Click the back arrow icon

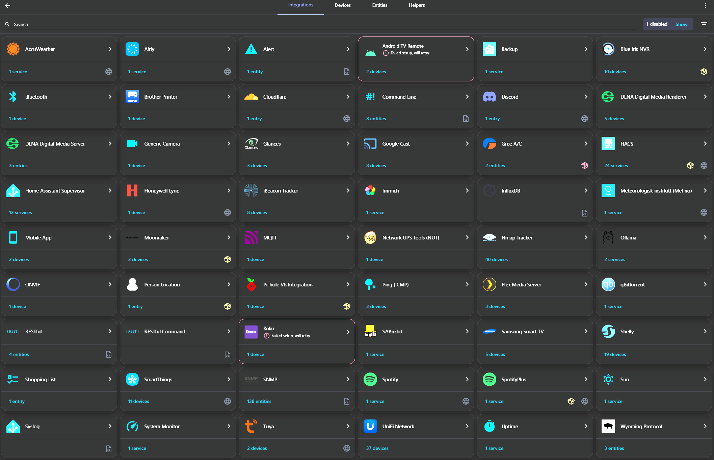(x=7, y=5)
